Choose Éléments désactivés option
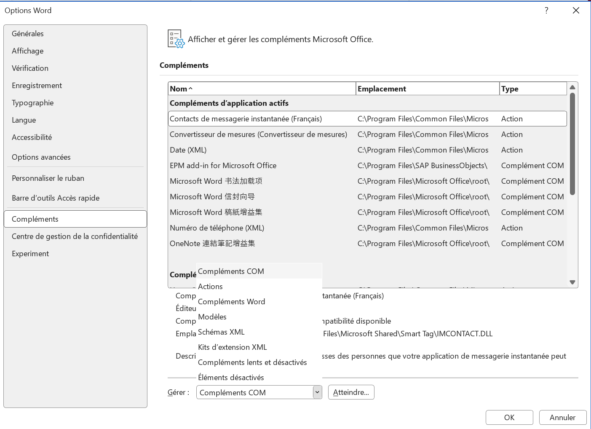Viewport: 591px width, 429px height. point(259,378)
